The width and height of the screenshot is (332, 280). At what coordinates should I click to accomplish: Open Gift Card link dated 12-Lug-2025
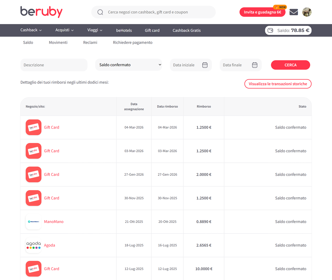click(x=52, y=269)
